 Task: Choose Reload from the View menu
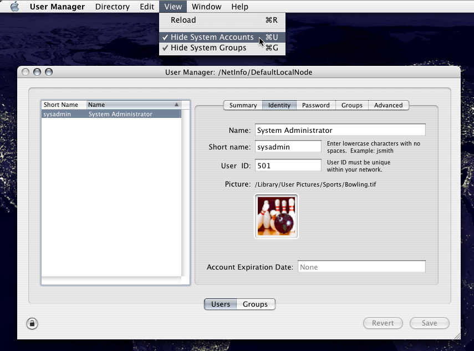222,20
